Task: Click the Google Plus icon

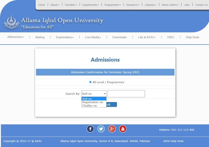Action: coord(112,129)
